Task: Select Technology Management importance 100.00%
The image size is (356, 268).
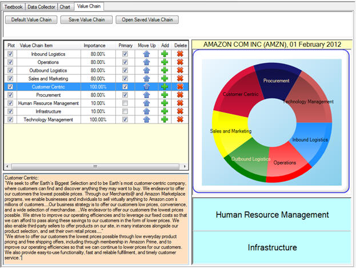Action: point(98,119)
